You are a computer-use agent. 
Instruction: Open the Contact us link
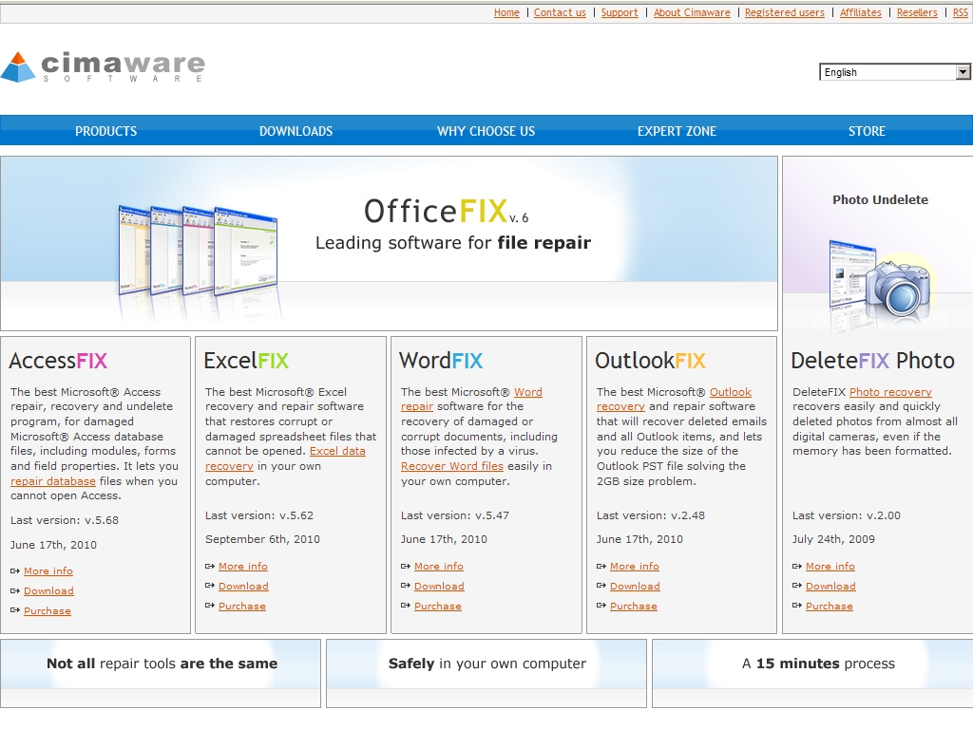coord(560,12)
